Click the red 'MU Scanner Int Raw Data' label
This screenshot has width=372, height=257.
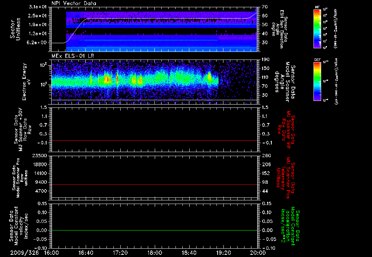coord(286,130)
